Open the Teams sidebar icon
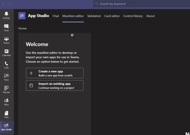Image resolution: width=190 pixels, height=135 pixels. pos(7,40)
